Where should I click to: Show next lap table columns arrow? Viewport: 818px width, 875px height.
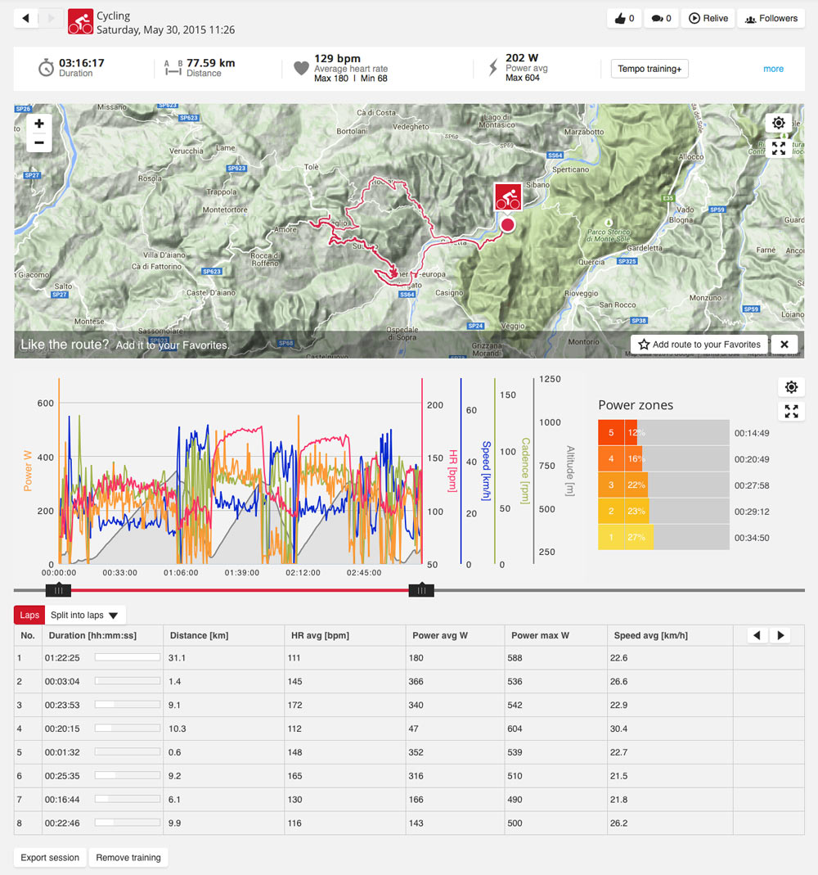coord(780,635)
